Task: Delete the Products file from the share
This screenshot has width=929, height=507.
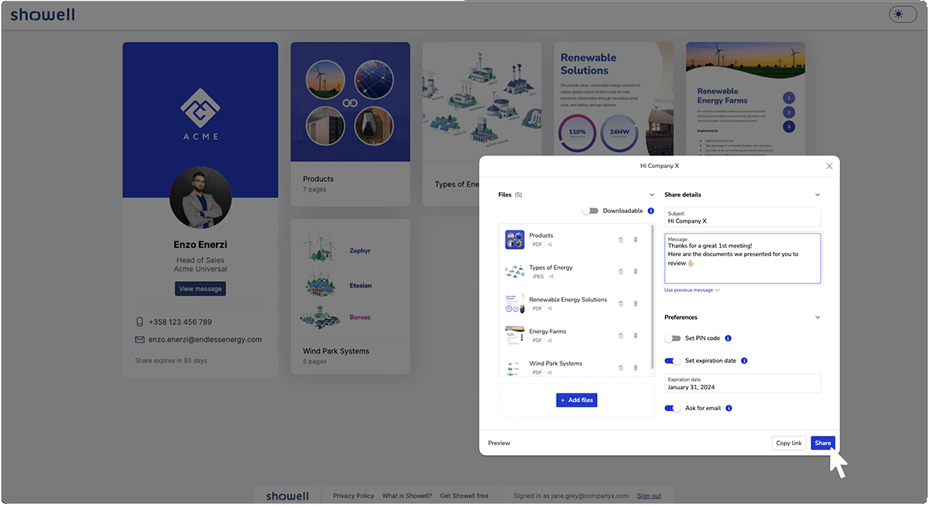Action: tap(621, 240)
